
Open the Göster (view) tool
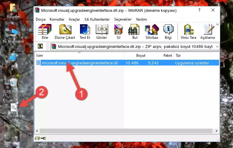[102, 32]
